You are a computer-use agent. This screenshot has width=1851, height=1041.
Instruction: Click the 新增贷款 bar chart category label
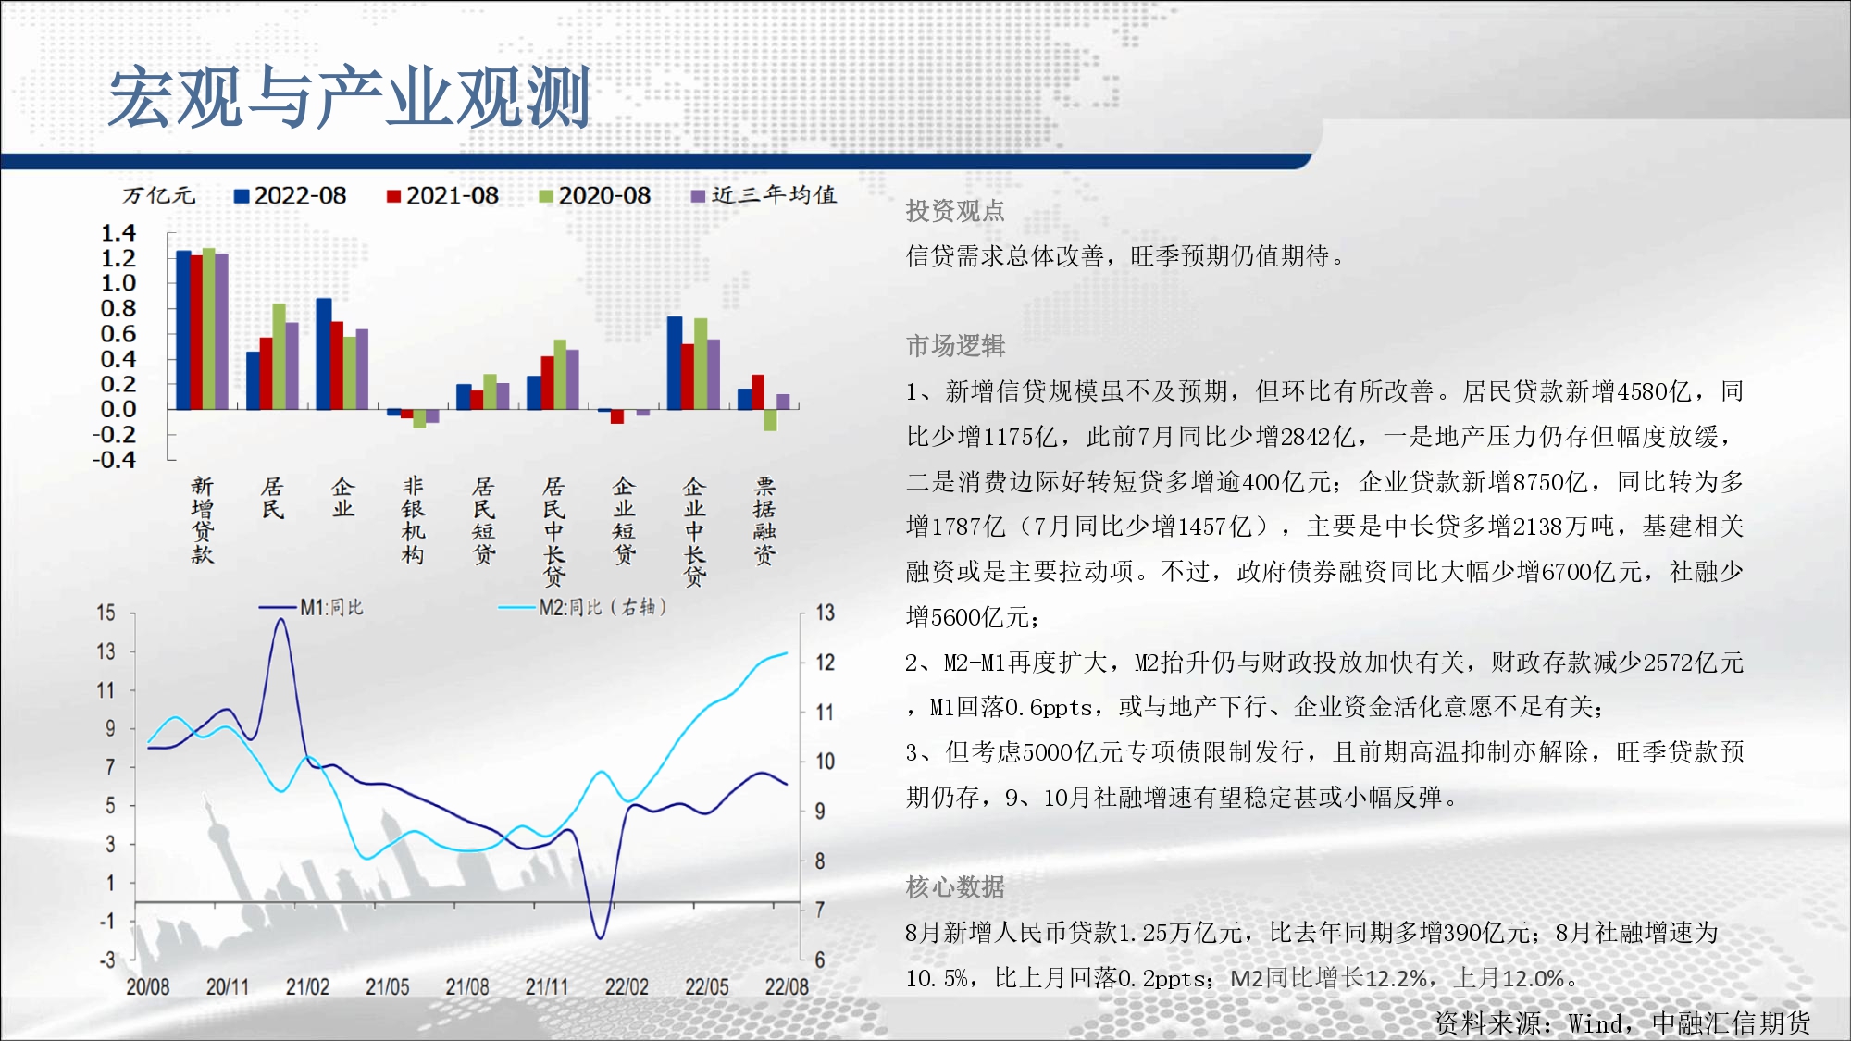(x=203, y=520)
